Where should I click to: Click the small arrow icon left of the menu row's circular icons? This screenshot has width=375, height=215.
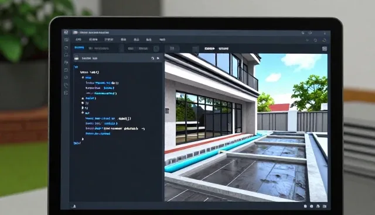(x=307, y=40)
